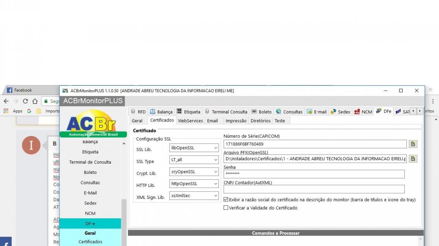Open the Boleto top tab
The width and height of the screenshot is (439, 246).
[261, 112]
